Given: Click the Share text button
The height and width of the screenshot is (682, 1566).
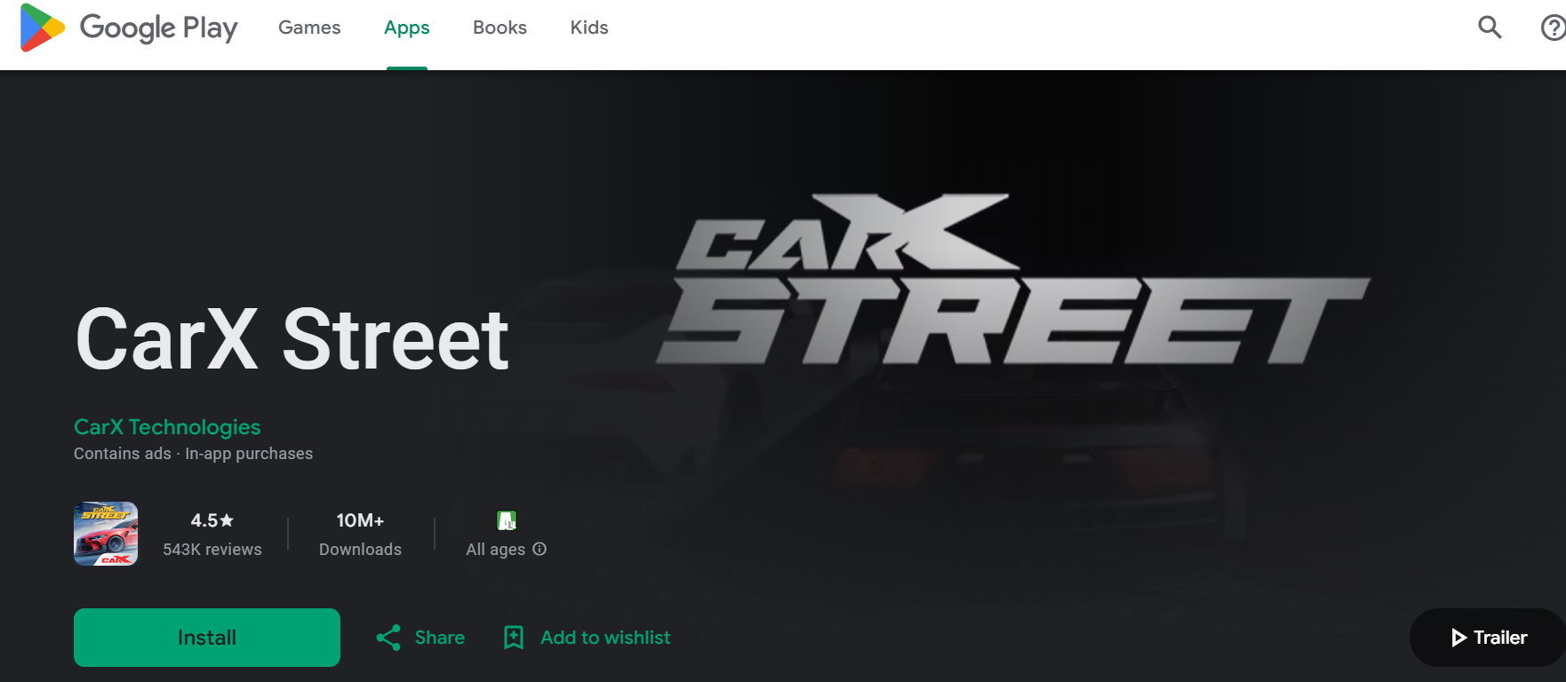Looking at the screenshot, I should coord(440,638).
